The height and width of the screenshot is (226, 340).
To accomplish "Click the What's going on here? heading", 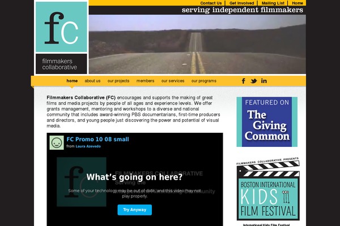I will [x=134, y=177].
